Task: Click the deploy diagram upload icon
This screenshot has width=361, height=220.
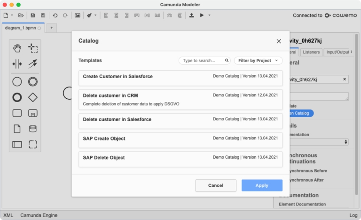Action: (x=191, y=15)
